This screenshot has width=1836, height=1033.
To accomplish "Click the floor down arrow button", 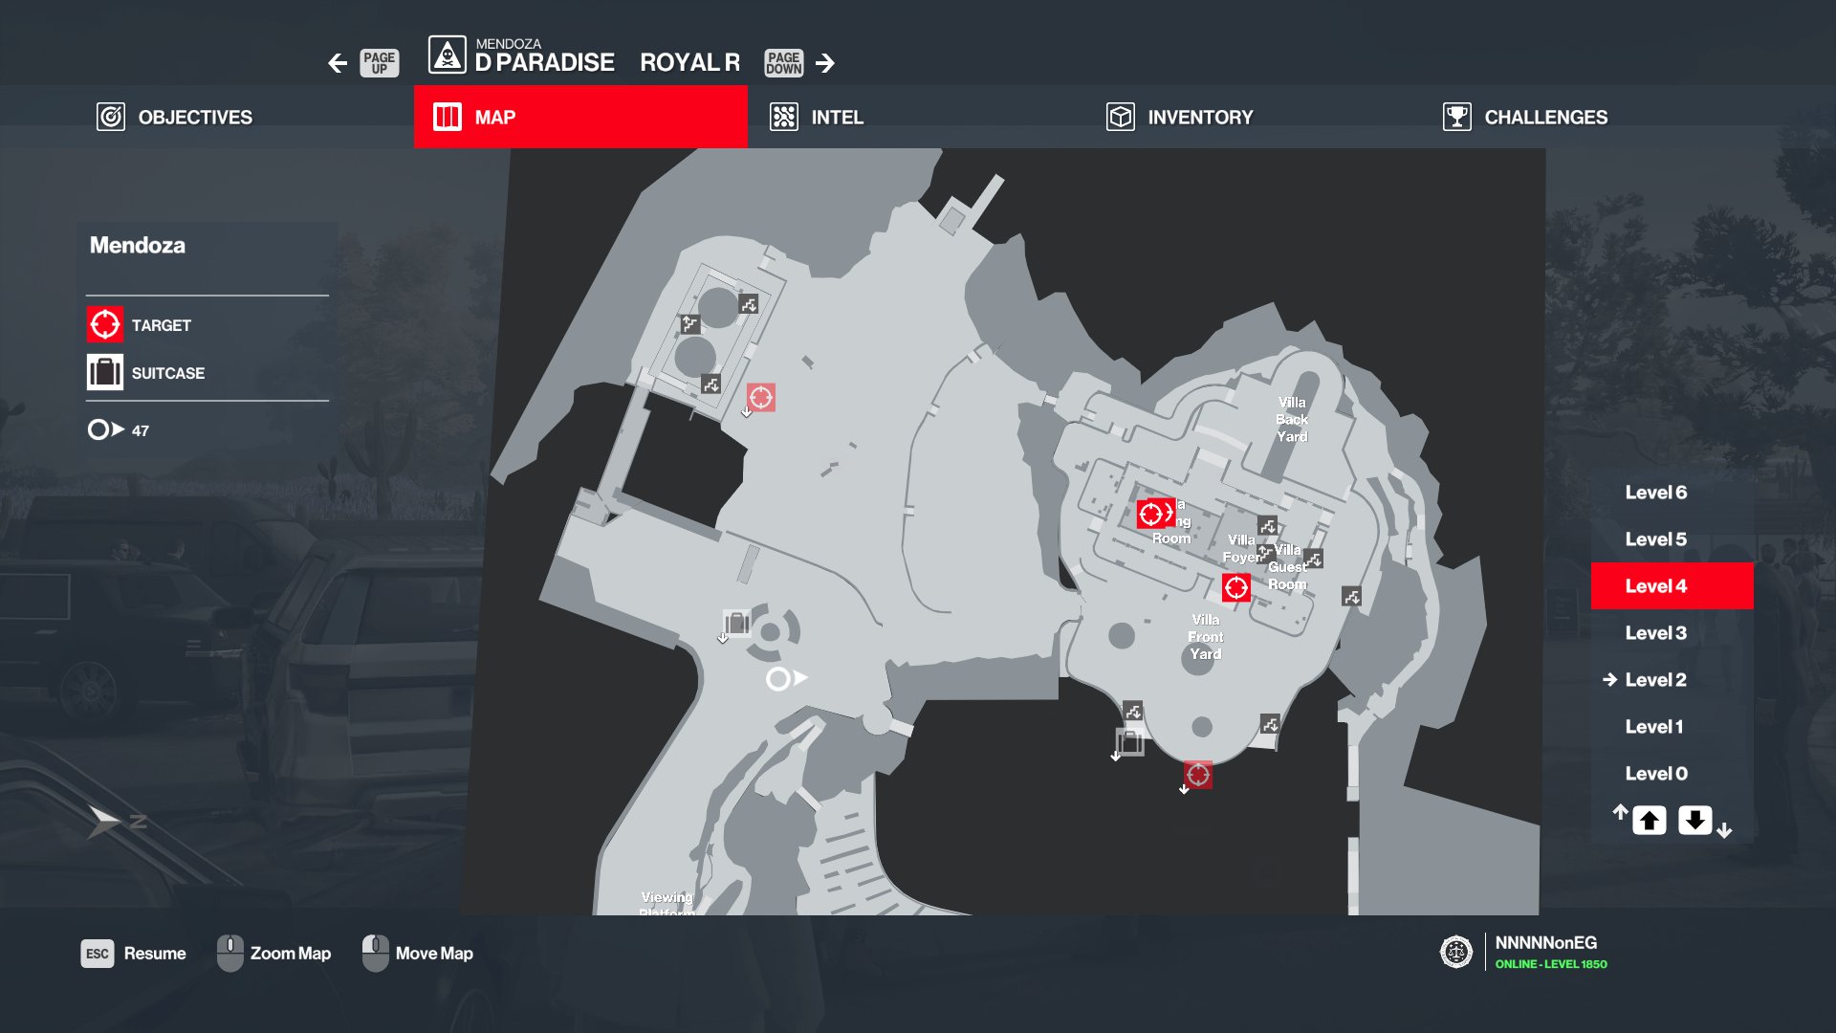I will tap(1695, 821).
